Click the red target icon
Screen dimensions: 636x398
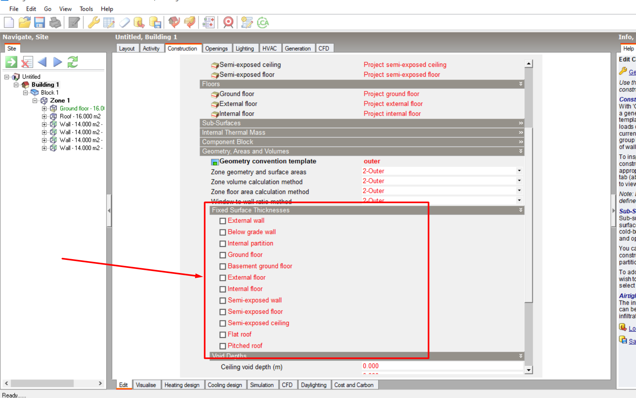coord(228,23)
